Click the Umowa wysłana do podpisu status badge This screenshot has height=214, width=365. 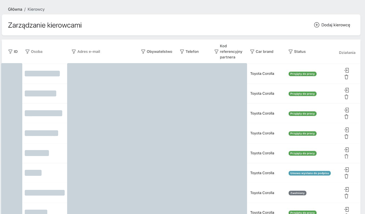click(x=310, y=173)
